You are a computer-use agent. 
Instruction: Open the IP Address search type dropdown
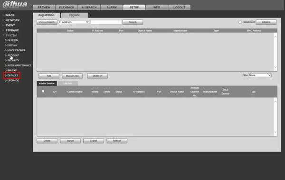(74, 22)
